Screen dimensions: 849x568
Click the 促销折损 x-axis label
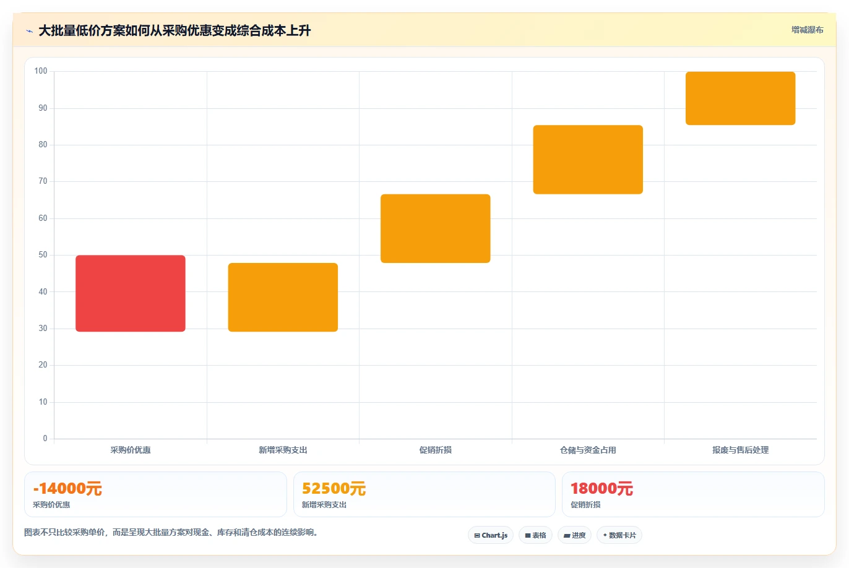(x=436, y=450)
